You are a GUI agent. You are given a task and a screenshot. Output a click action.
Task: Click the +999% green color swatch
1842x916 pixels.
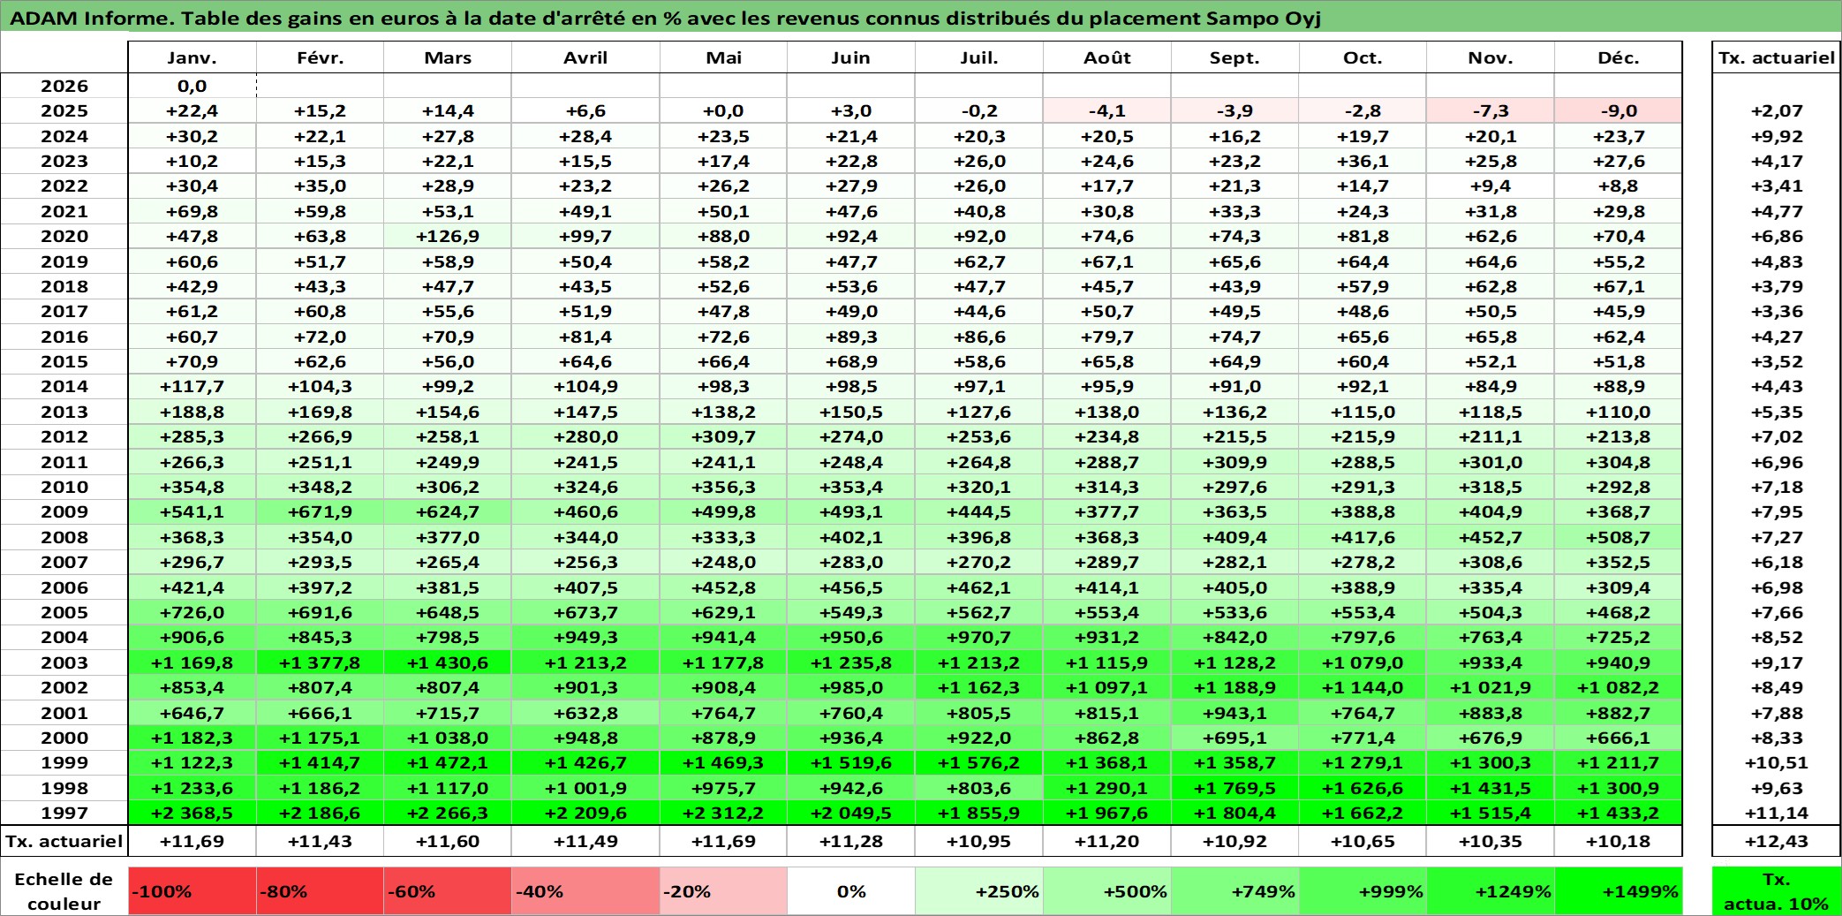tap(1363, 891)
